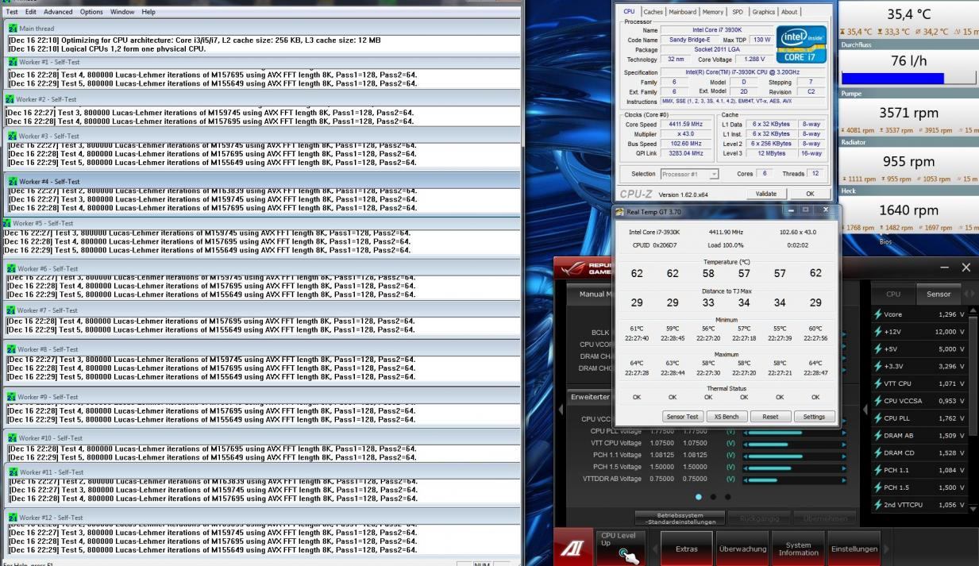This screenshot has width=979, height=566.
Task: Click the Worker #1 Self-Test window icon
Action: [x=13, y=61]
